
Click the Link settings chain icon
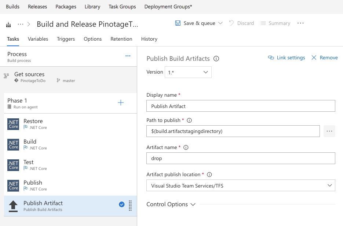click(271, 58)
